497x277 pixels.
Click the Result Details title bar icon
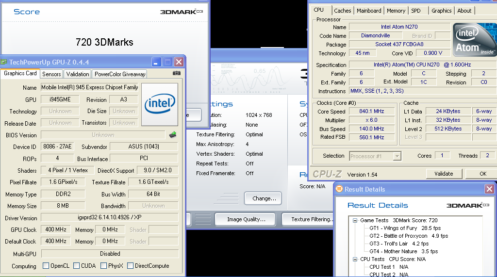pyautogui.click(x=339, y=189)
